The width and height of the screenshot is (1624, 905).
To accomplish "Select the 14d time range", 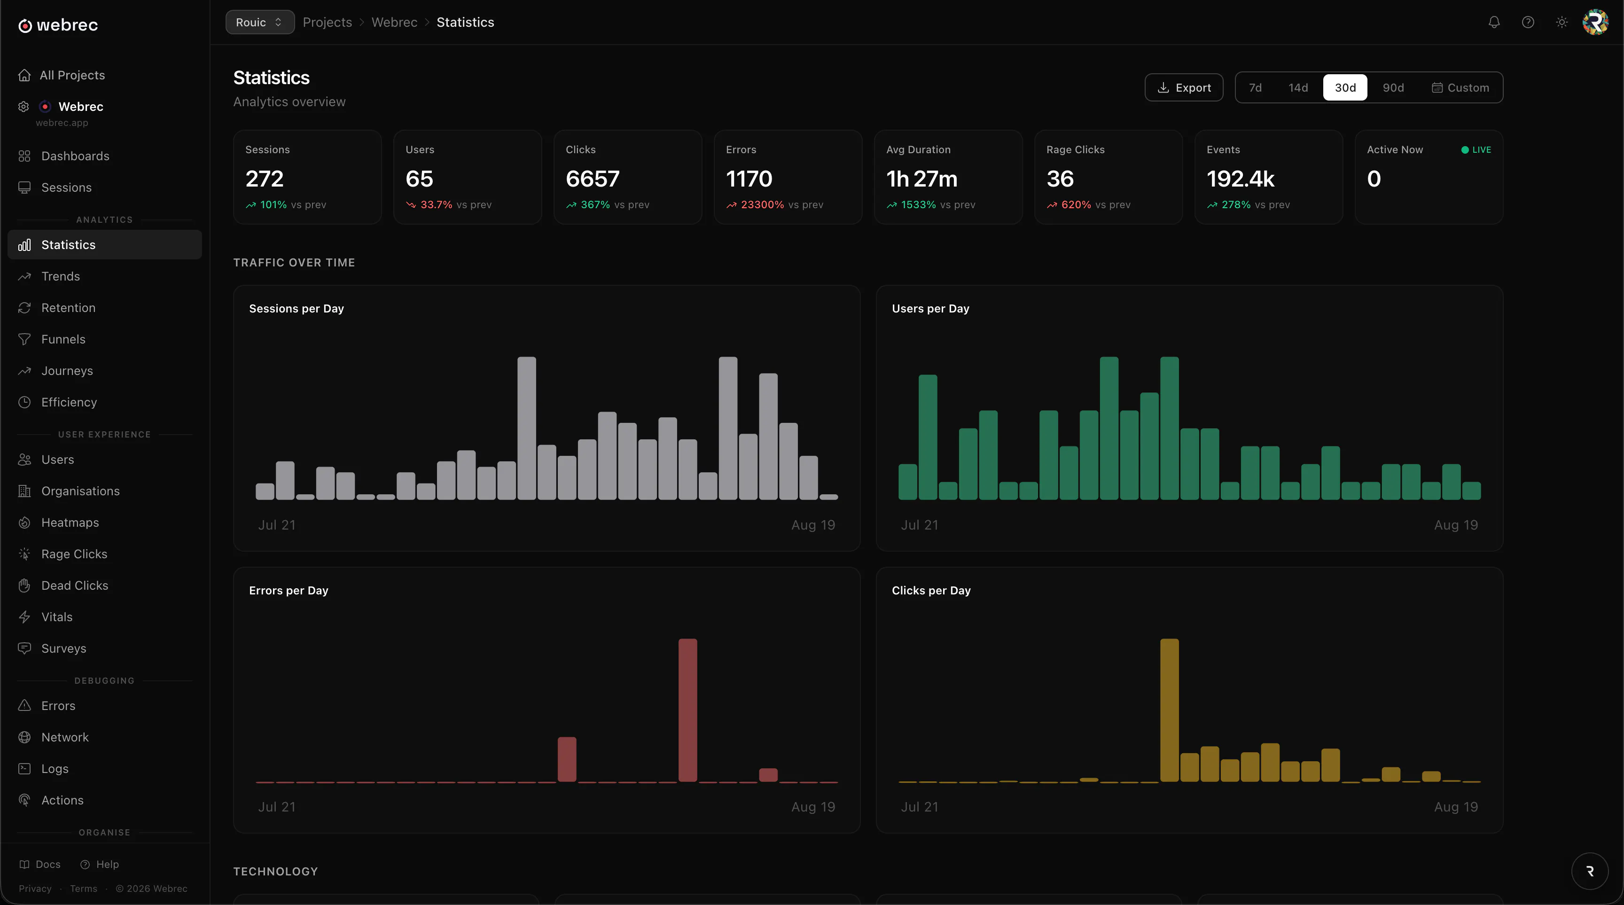I will click(x=1298, y=87).
